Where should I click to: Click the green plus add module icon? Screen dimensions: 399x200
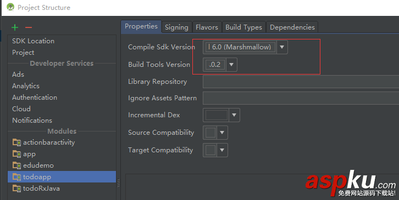[x=15, y=27]
